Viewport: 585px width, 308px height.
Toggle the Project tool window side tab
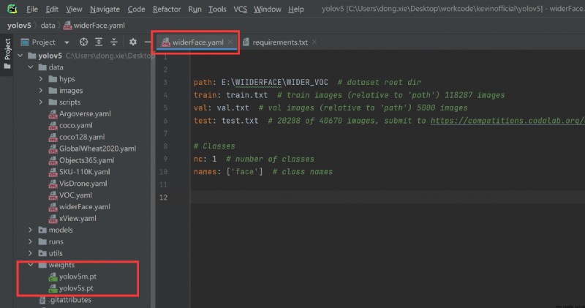[x=7, y=54]
